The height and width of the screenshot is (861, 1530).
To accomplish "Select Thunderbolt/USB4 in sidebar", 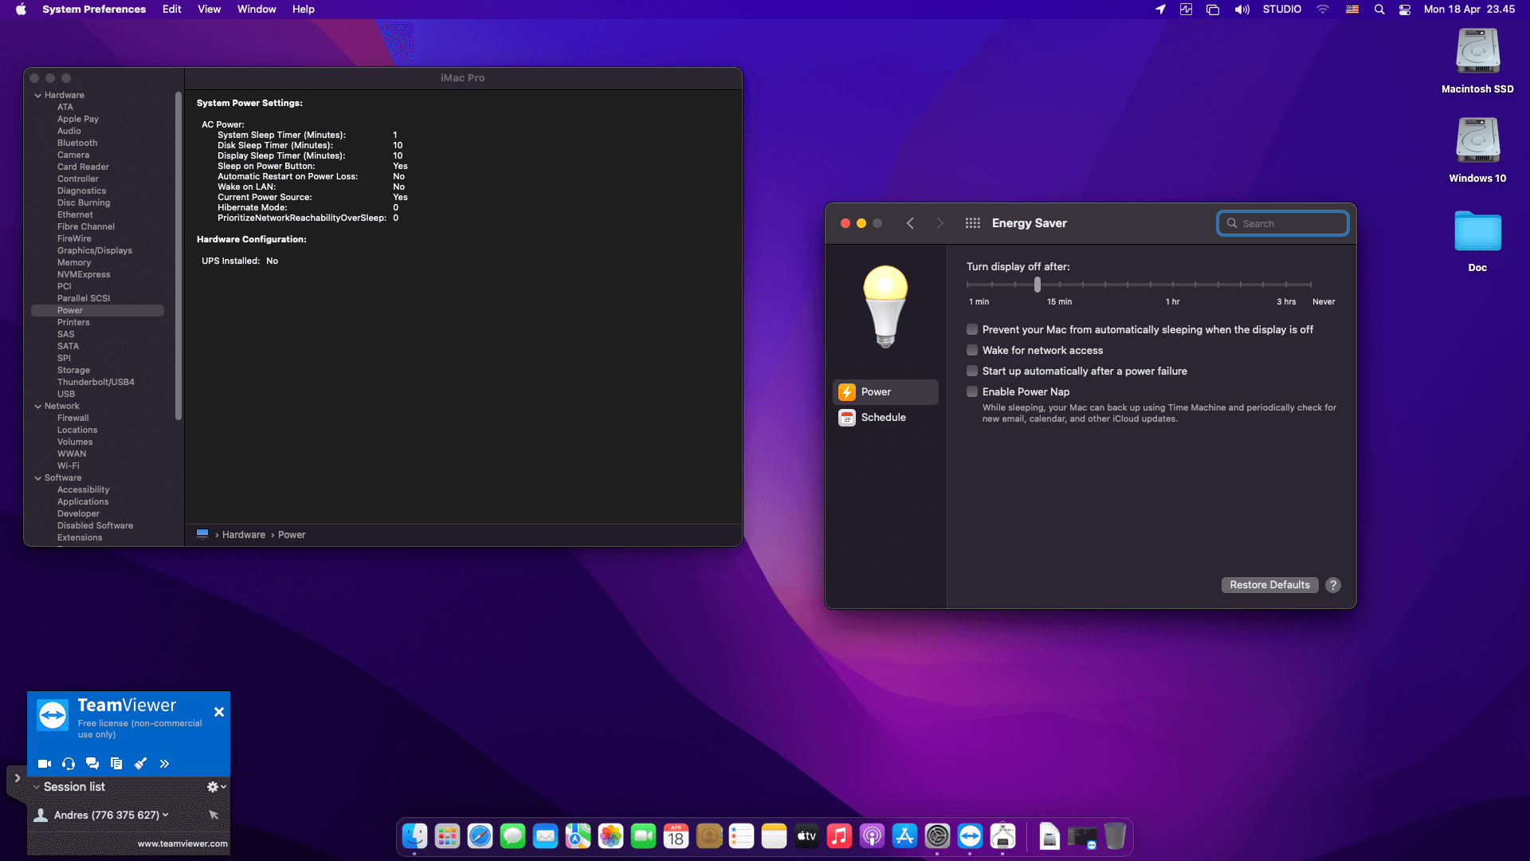I will pos(96,383).
